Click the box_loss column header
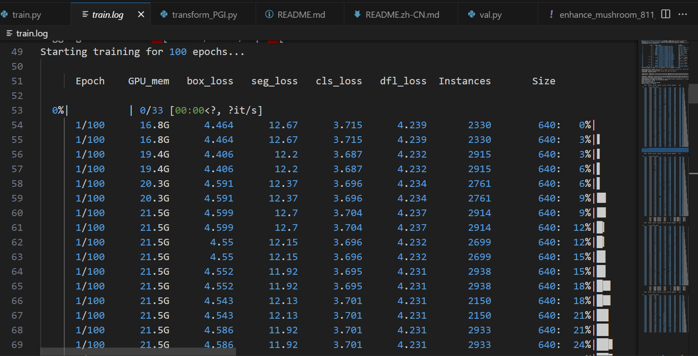Image resolution: width=698 pixels, height=356 pixels. coord(210,81)
